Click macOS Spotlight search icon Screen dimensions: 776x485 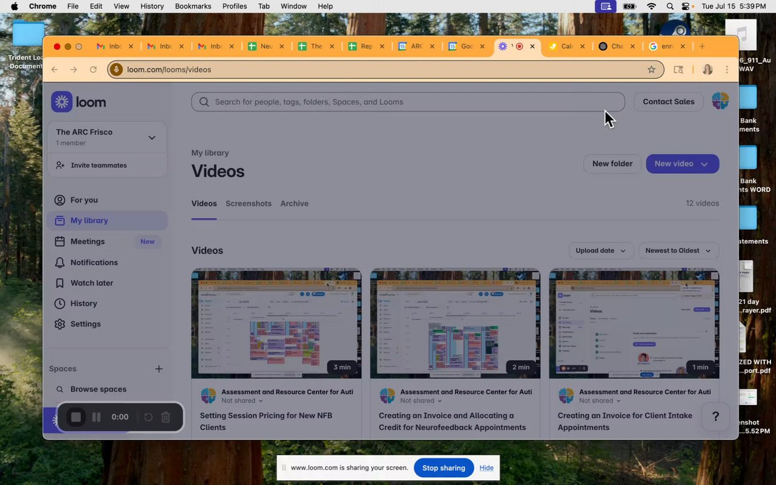click(x=670, y=6)
